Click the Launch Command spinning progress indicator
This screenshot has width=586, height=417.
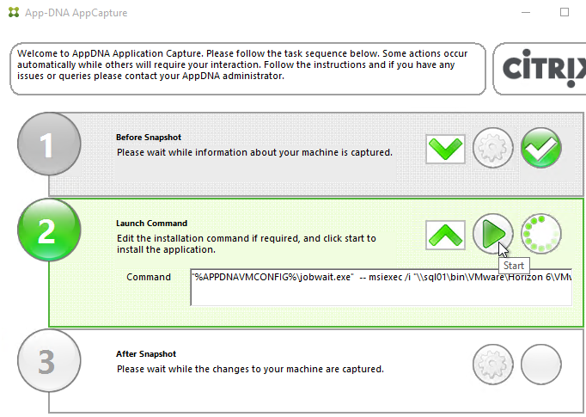point(540,234)
